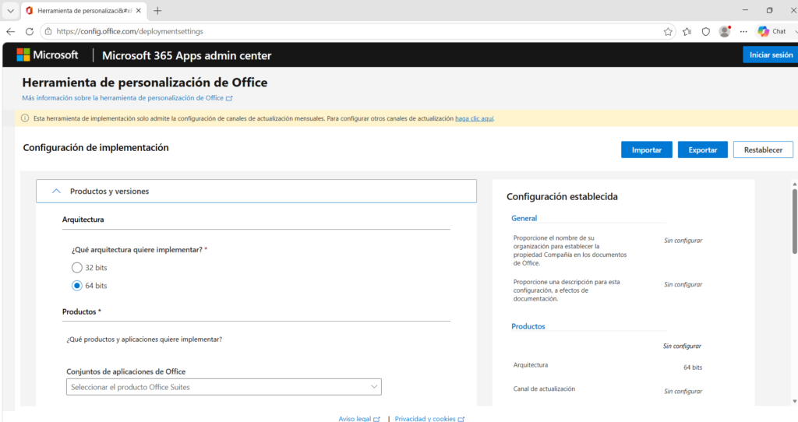This screenshot has width=798, height=422.
Task: Open browser settings three-dots menu
Action: click(x=743, y=31)
